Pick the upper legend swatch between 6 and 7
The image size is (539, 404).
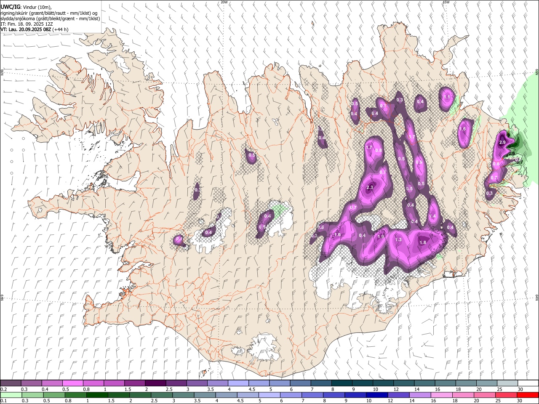[299, 383]
